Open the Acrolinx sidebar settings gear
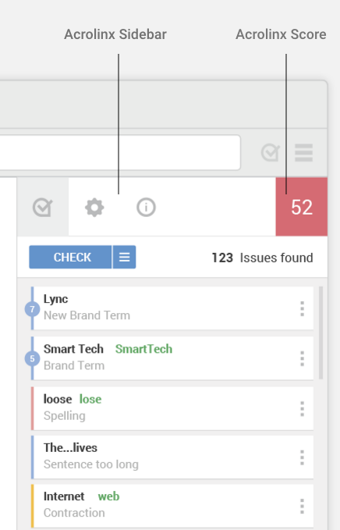This screenshot has width=340, height=530. tap(94, 208)
